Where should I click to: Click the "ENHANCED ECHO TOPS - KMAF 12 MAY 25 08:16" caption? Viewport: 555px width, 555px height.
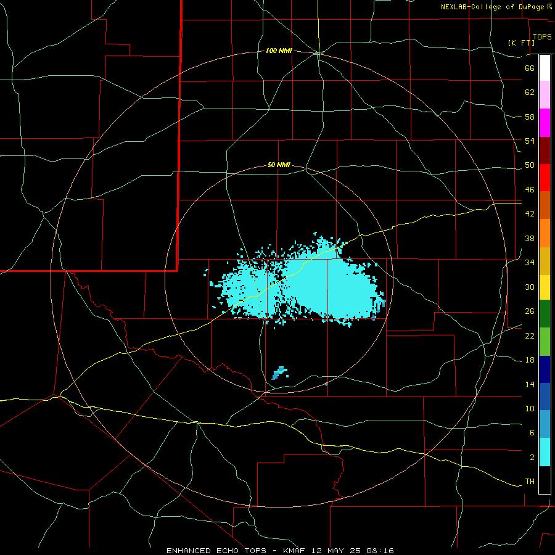[x=280, y=551]
